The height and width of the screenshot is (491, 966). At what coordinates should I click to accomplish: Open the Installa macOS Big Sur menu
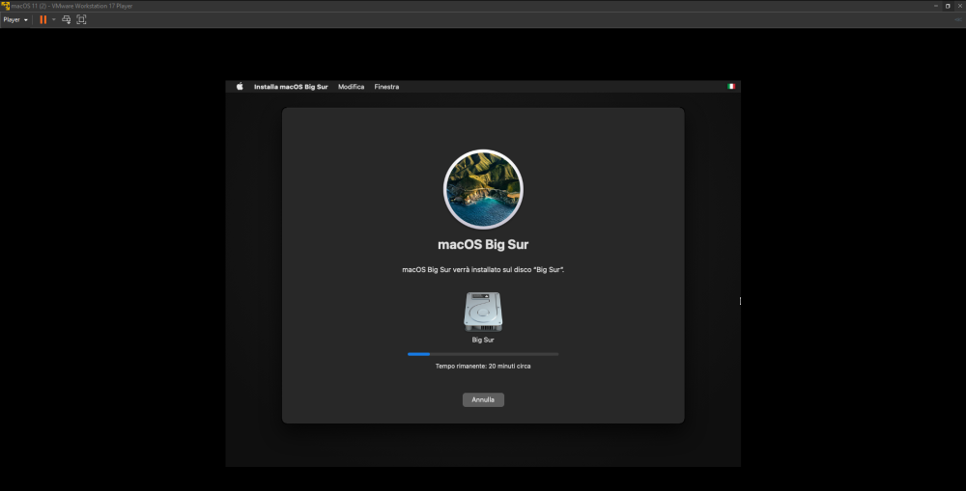[291, 87]
